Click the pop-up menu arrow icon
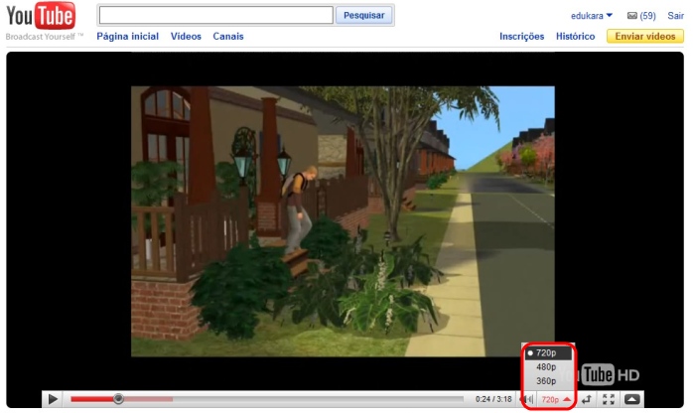Image resolution: width=693 pixels, height=413 pixels. [632, 400]
